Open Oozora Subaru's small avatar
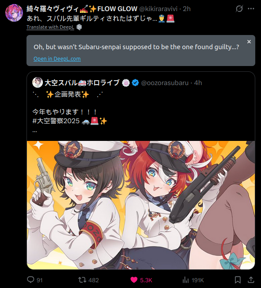This screenshot has width=261, height=288. 38,82
